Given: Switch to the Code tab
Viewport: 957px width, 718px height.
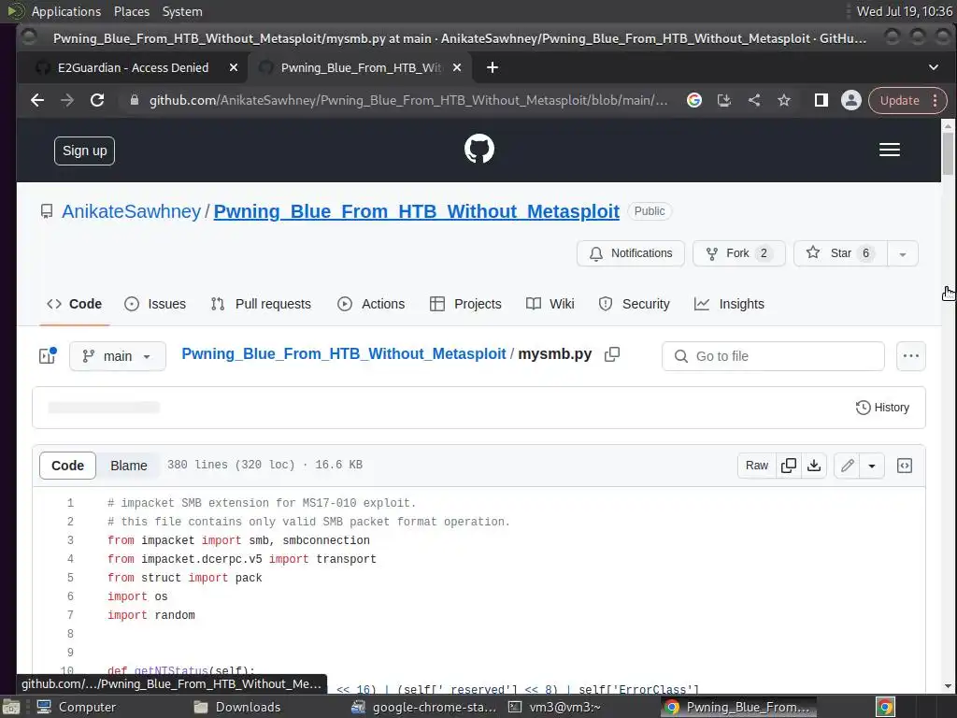Looking at the screenshot, I should tap(75, 304).
